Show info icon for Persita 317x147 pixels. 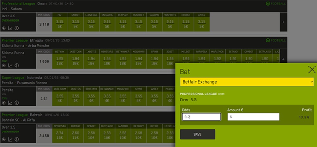[16, 103]
